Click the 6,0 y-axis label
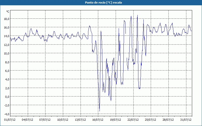 (7, 71)
